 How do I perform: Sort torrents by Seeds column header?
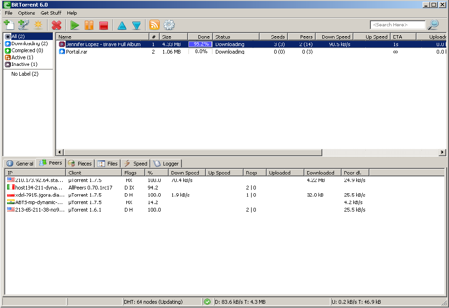click(273, 37)
